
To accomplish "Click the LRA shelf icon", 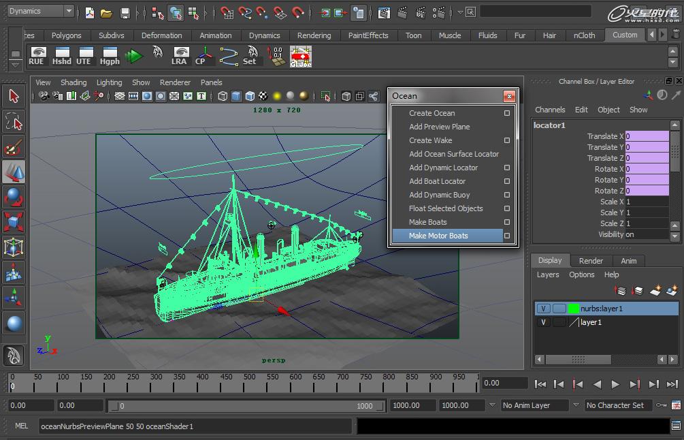I will [180, 55].
